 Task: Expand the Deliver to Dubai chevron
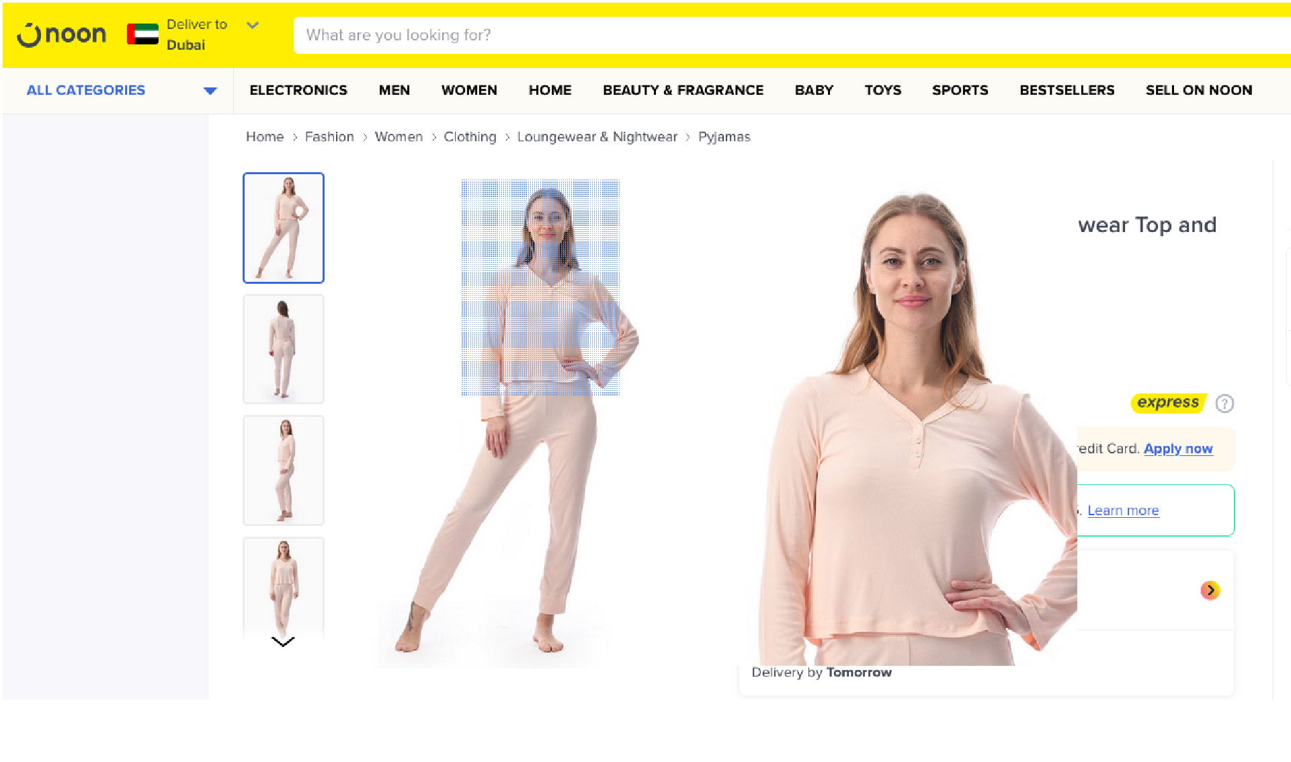tap(253, 26)
